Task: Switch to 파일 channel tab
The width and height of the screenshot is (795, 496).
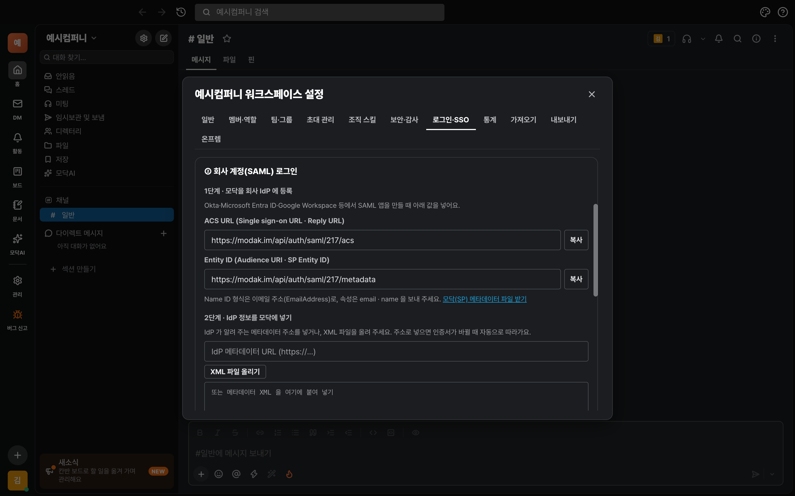Action: point(229,59)
